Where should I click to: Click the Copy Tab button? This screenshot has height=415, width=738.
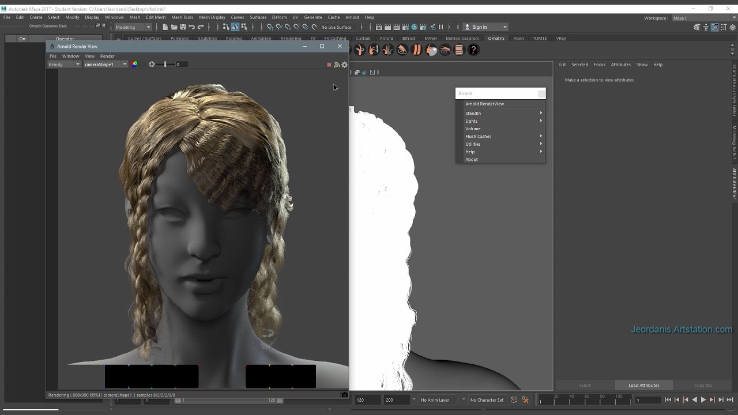point(703,385)
